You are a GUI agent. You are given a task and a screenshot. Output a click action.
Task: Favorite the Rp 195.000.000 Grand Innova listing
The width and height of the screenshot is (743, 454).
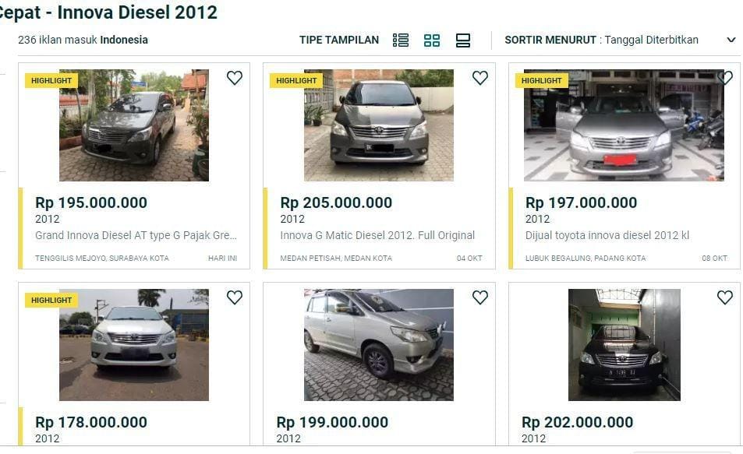coord(235,78)
